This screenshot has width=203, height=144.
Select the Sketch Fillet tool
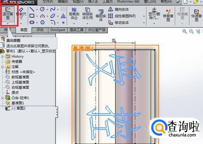53,23
